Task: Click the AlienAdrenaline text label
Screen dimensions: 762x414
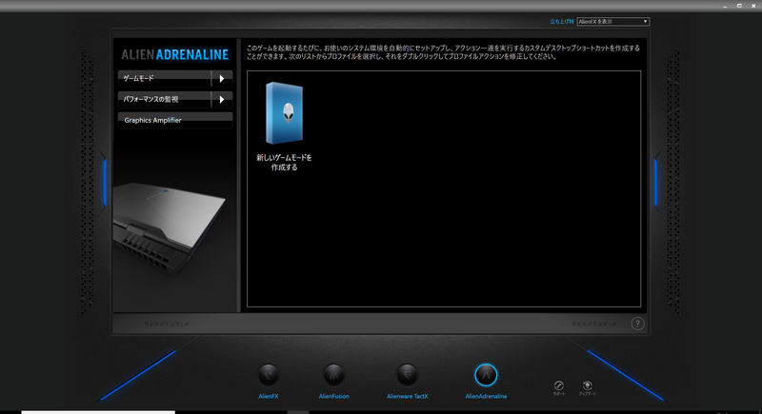Action: click(486, 397)
